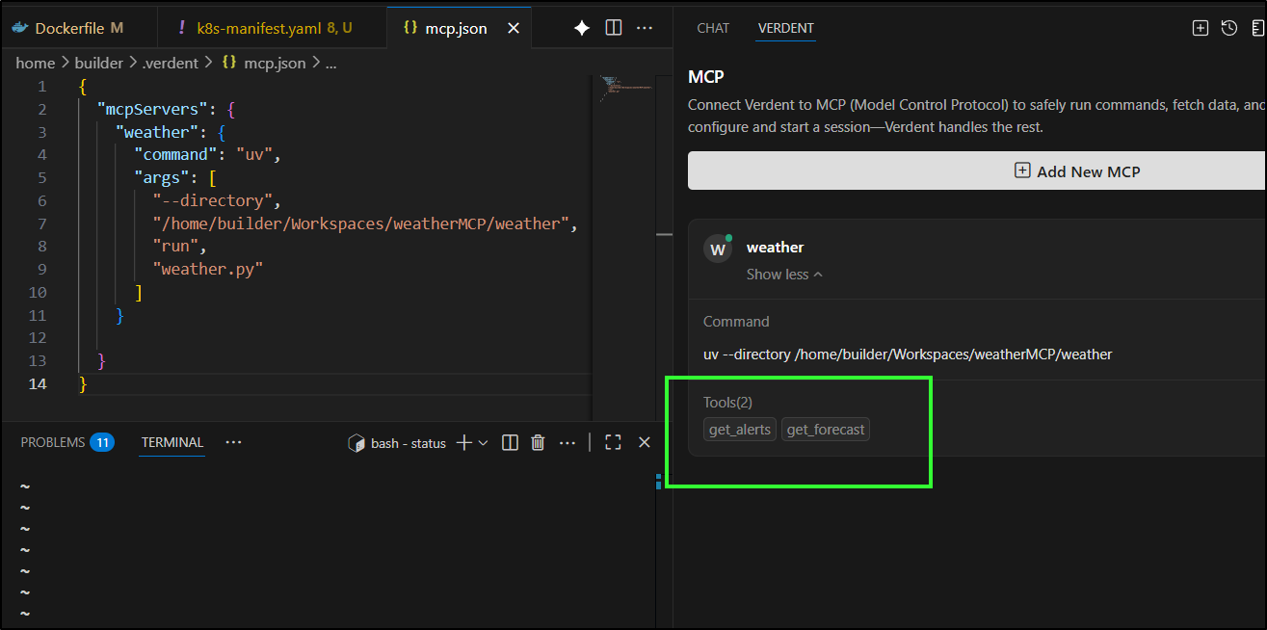This screenshot has width=1267, height=630.
Task: Click the editor minimap preview
Action: tap(626, 89)
